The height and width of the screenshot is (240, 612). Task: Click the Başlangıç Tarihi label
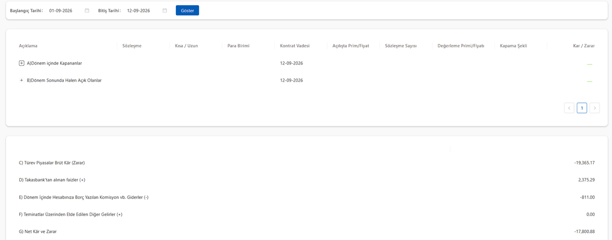(x=26, y=10)
